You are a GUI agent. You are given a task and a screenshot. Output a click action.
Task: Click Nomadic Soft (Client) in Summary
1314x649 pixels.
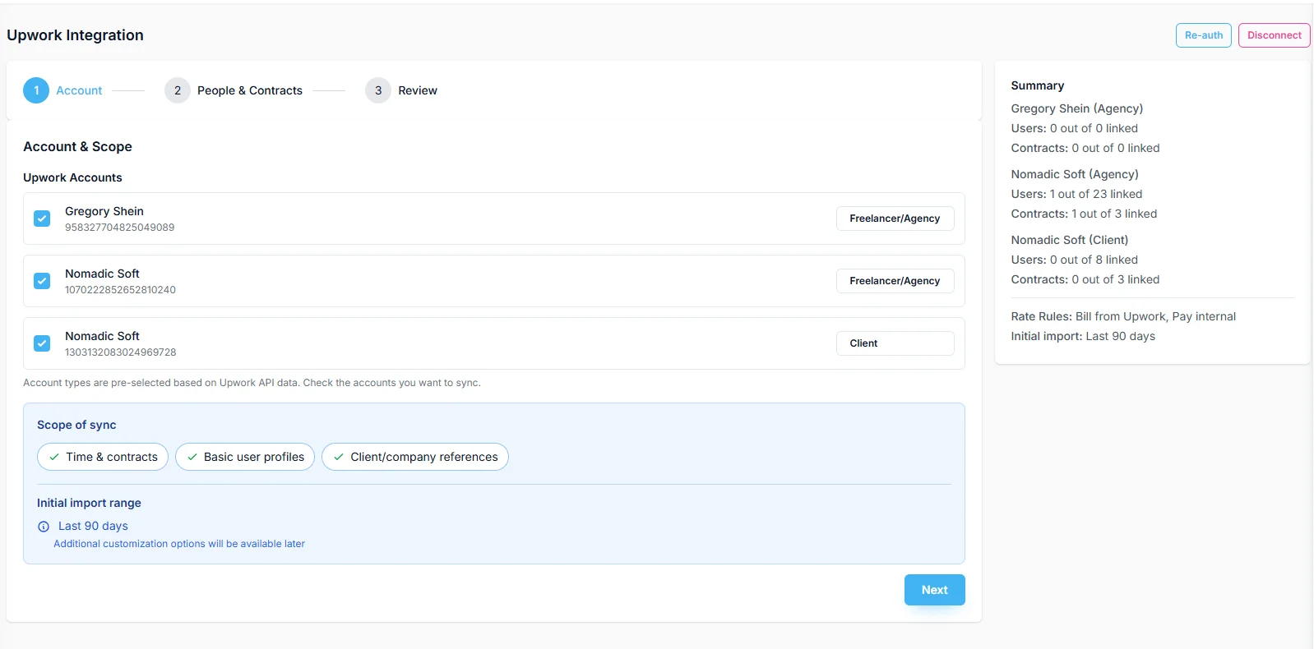click(1070, 240)
